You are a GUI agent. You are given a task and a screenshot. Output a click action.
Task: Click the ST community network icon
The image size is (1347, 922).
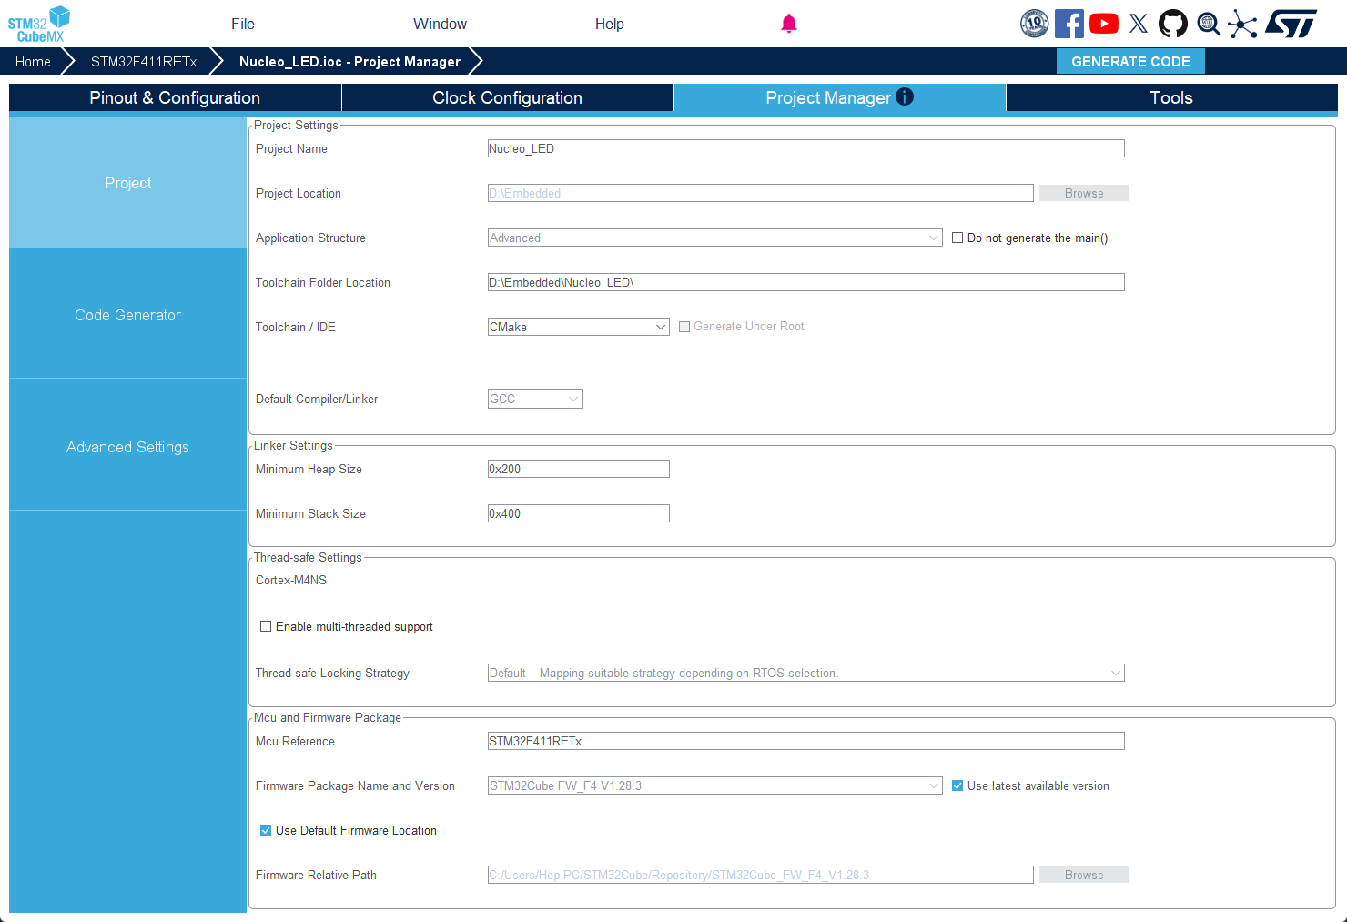[x=1242, y=24]
